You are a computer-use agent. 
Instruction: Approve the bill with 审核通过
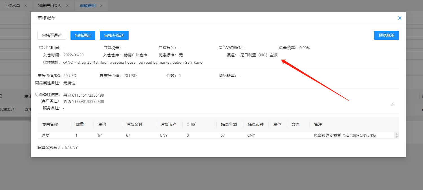[x=83, y=35]
